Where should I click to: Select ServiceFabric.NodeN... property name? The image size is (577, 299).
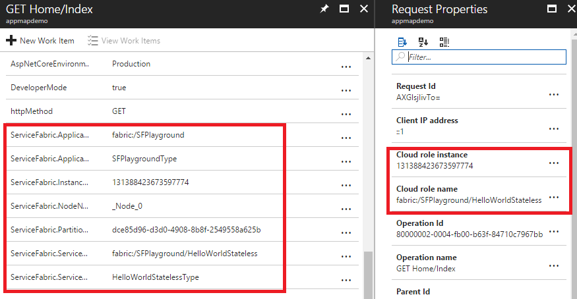coord(49,206)
